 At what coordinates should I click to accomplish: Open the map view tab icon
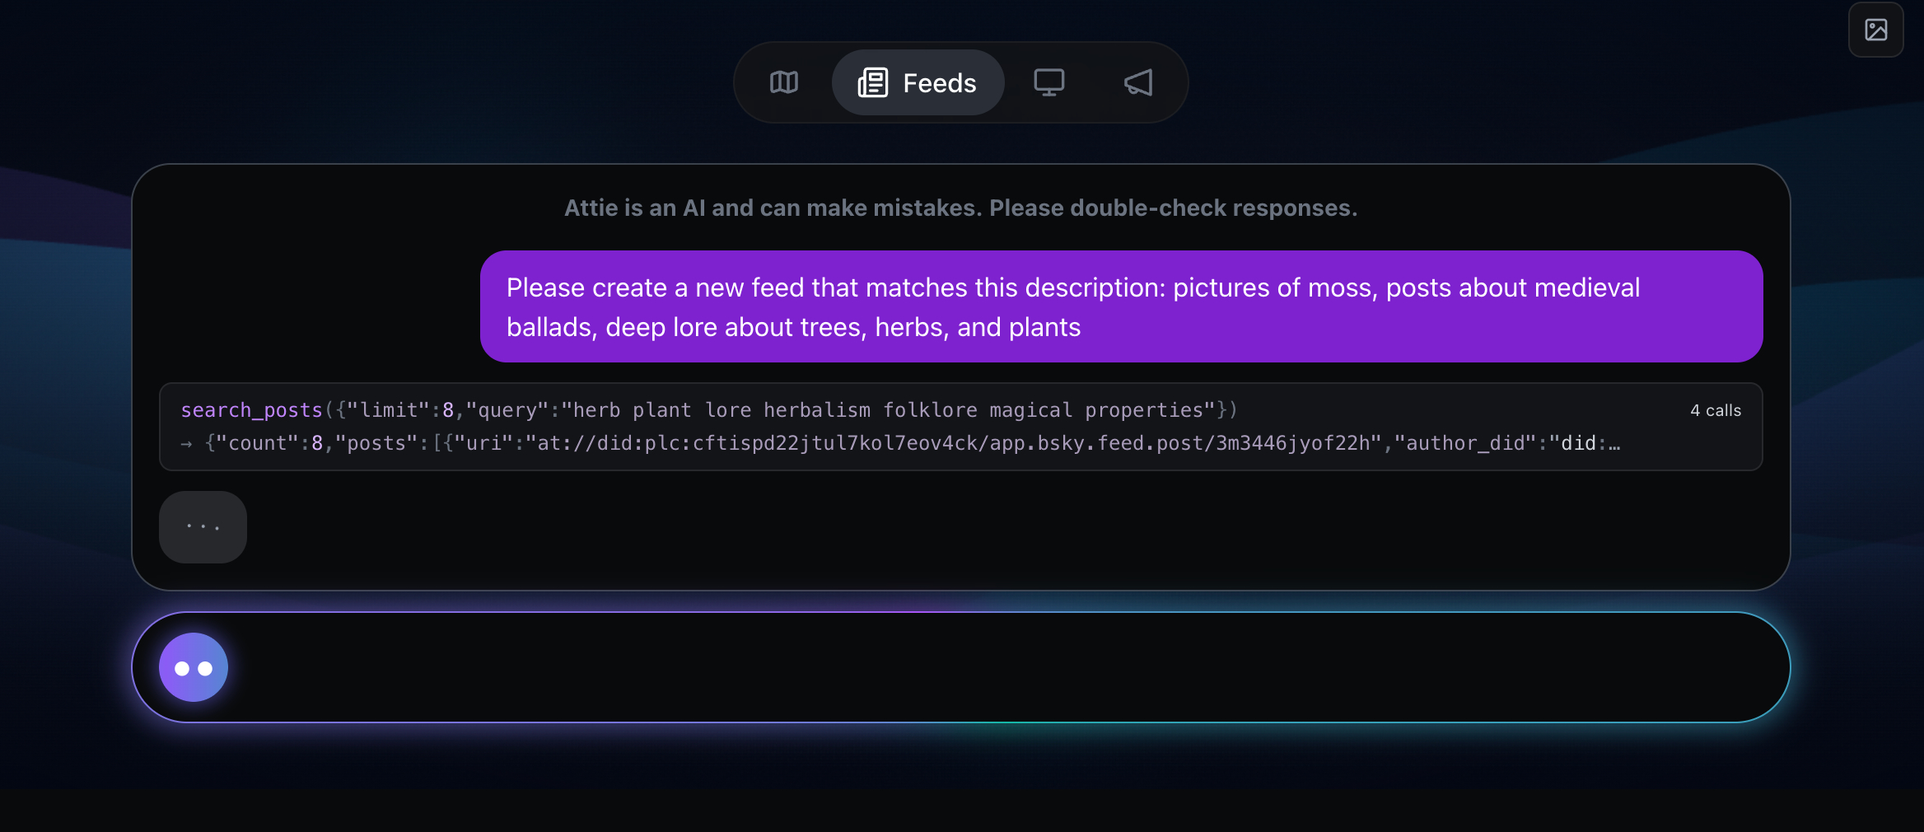tap(783, 82)
